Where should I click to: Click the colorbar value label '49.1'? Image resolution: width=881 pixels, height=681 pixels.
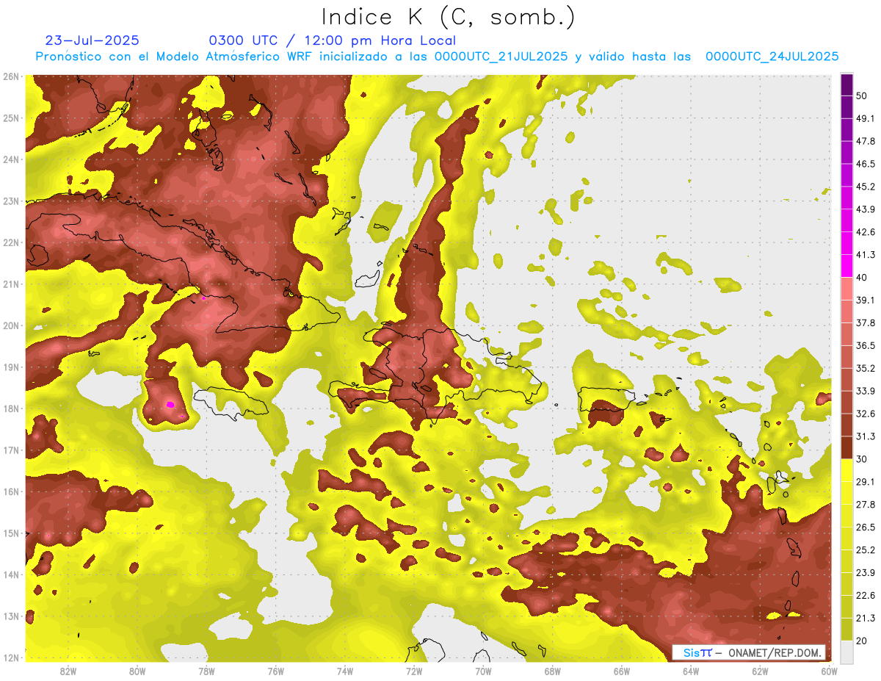865,118
